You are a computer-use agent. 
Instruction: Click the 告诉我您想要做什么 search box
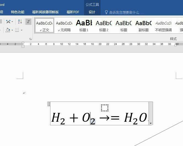126,12
